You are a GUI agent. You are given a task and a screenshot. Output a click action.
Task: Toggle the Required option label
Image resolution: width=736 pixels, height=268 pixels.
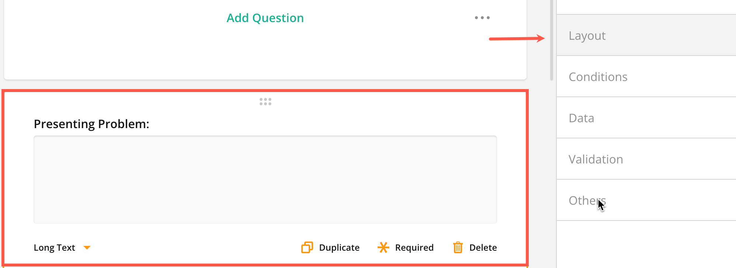[x=414, y=248]
